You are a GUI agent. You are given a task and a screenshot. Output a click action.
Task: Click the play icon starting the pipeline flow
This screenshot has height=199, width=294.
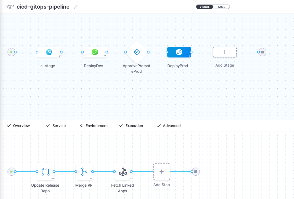(12, 52)
